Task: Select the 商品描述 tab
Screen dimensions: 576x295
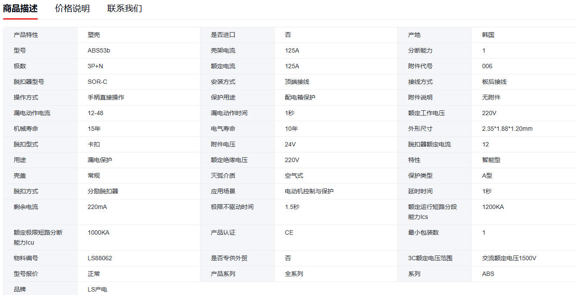Action: point(20,9)
